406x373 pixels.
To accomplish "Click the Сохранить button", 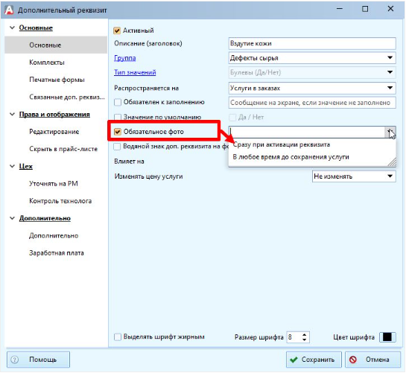I will (314, 360).
